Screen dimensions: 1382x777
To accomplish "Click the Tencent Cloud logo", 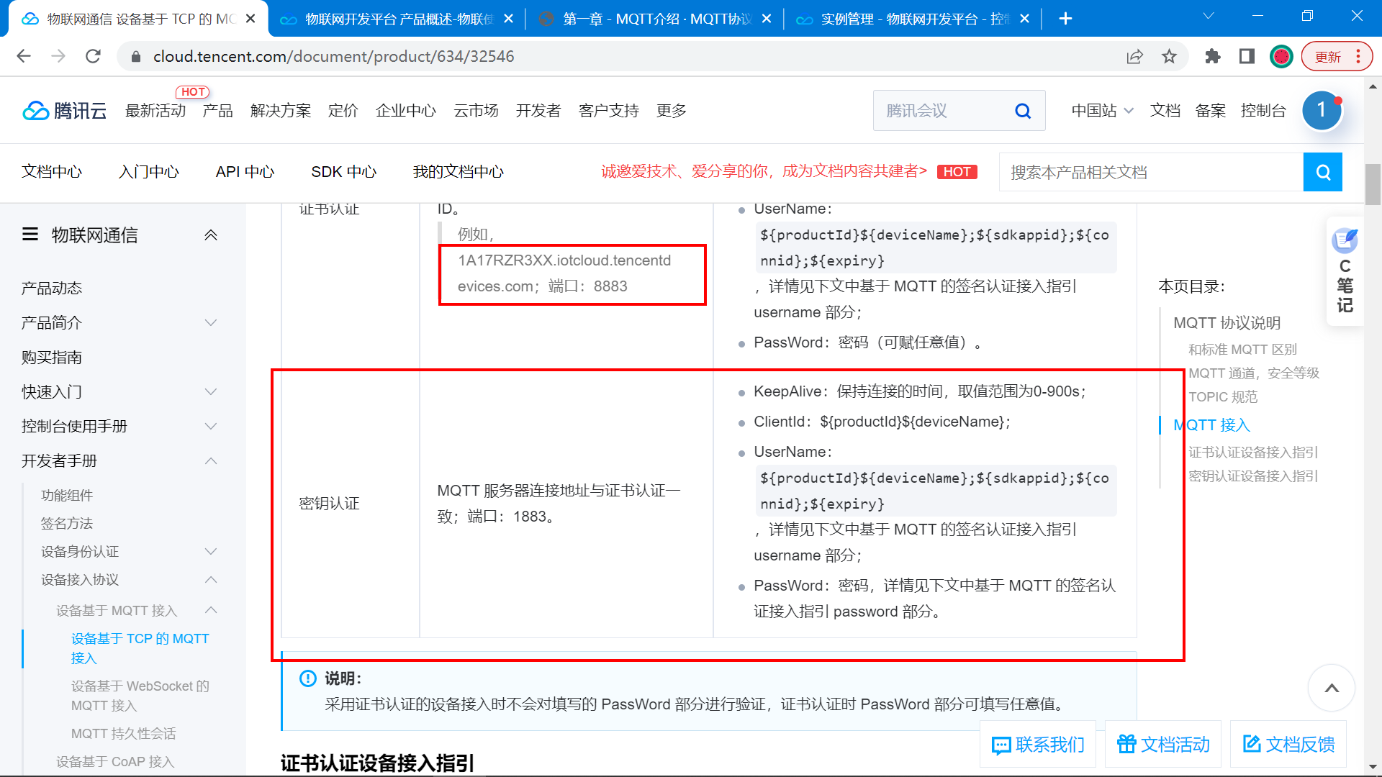I will click(65, 111).
